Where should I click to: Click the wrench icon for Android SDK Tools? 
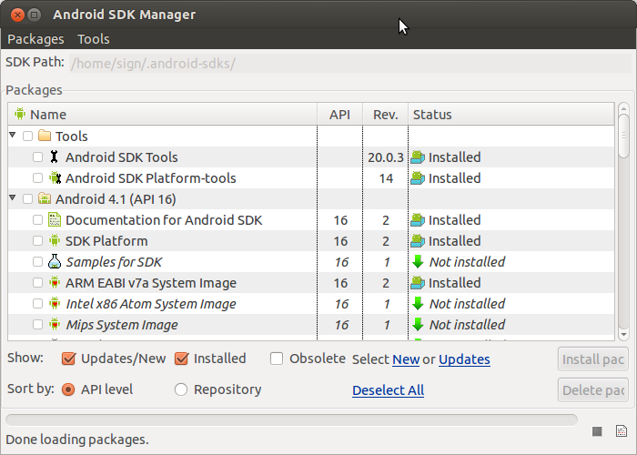pos(54,157)
